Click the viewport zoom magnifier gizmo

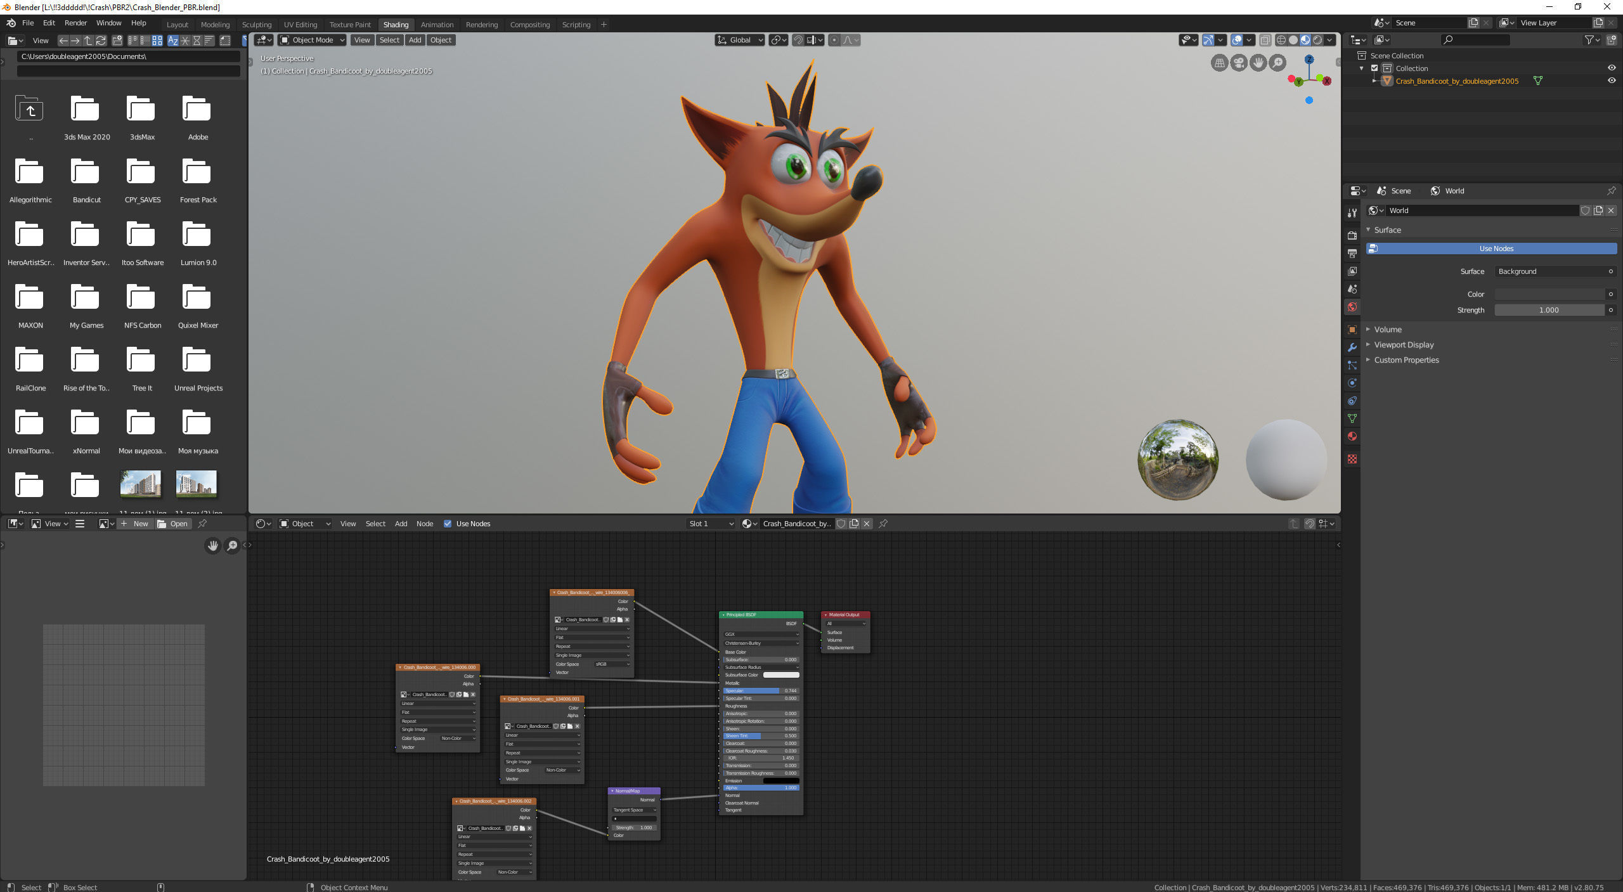pos(1278,63)
